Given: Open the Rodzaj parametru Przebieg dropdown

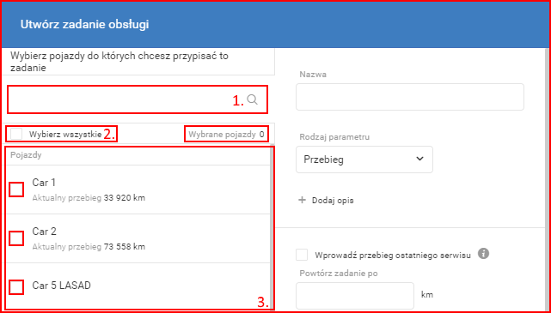Looking at the screenshot, I should tap(364, 160).
